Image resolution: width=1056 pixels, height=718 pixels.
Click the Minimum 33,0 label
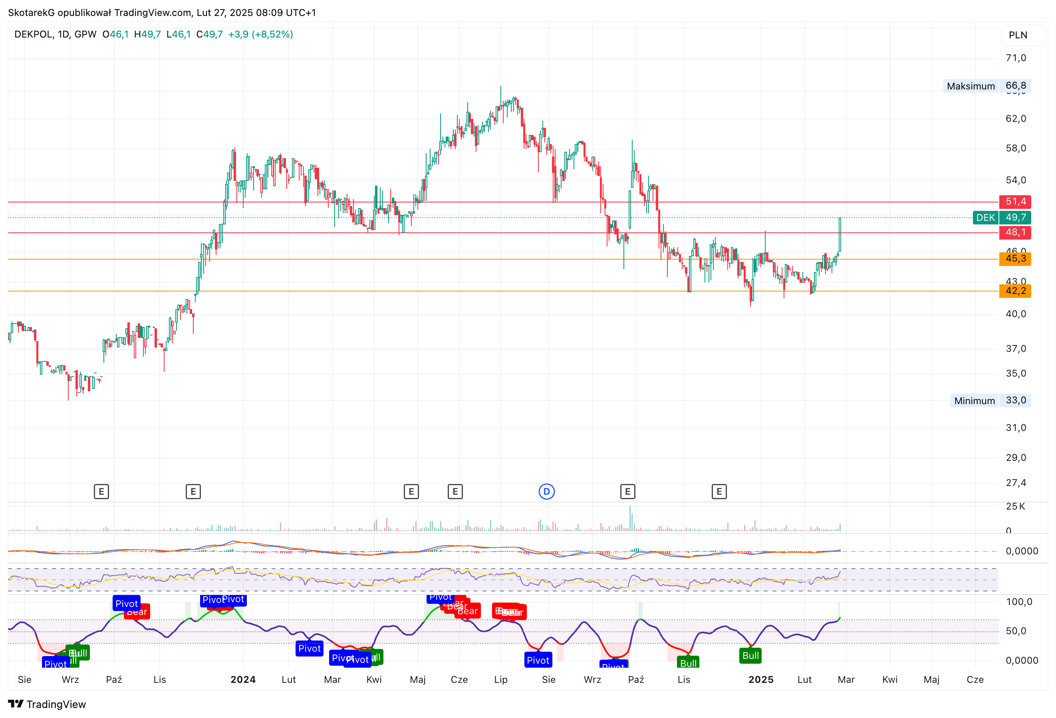[990, 401]
